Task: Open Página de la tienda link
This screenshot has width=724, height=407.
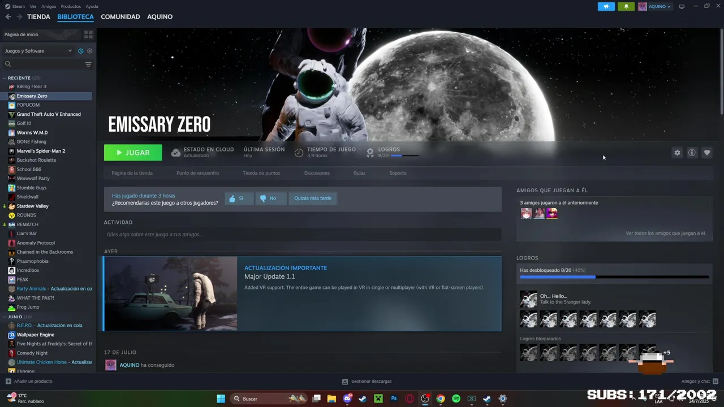Action: coord(132,173)
